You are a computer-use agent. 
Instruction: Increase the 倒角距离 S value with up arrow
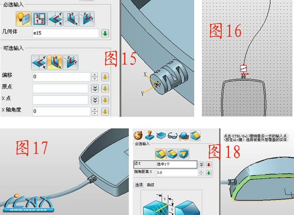pos(201,171)
